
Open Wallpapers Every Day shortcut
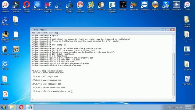pos(48,6)
